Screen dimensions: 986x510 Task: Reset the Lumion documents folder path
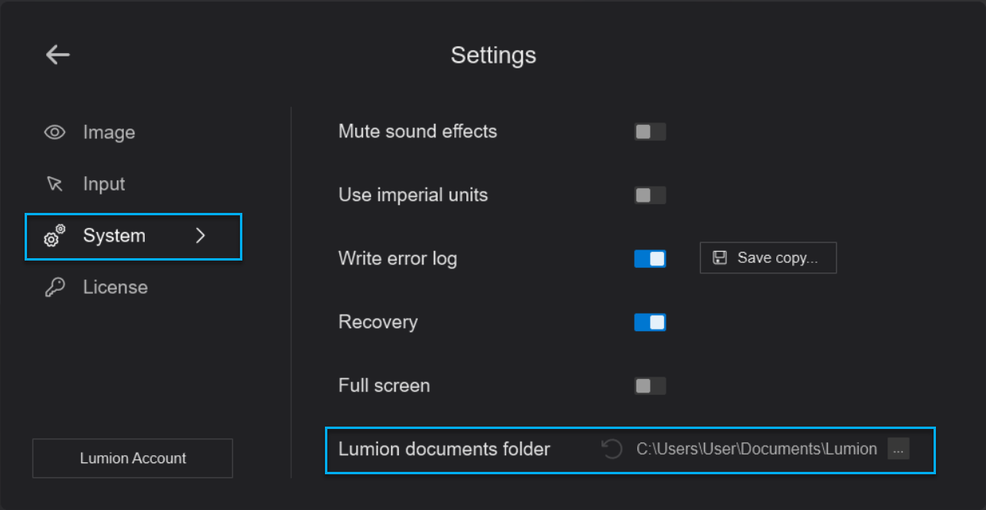tap(610, 449)
